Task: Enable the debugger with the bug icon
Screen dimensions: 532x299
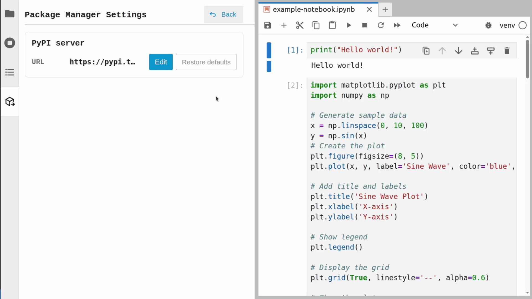Action: pos(488,25)
